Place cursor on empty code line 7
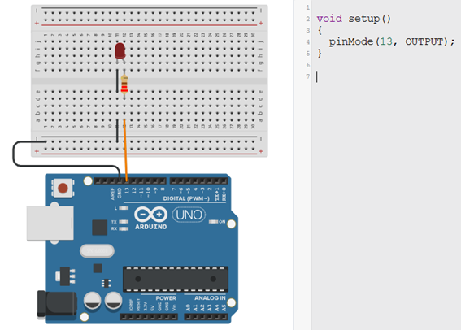This screenshot has height=330, width=461. tap(386, 76)
